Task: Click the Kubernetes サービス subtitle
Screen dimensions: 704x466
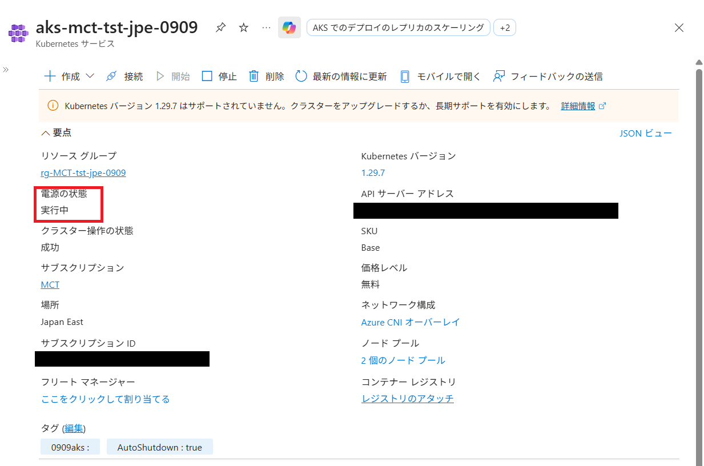Action: click(x=75, y=43)
